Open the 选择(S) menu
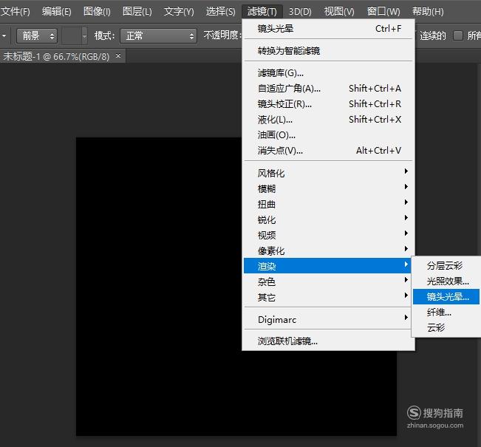This screenshot has width=481, height=447. click(x=221, y=12)
